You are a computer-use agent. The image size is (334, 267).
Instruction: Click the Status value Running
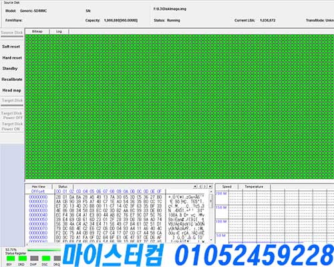(174, 20)
